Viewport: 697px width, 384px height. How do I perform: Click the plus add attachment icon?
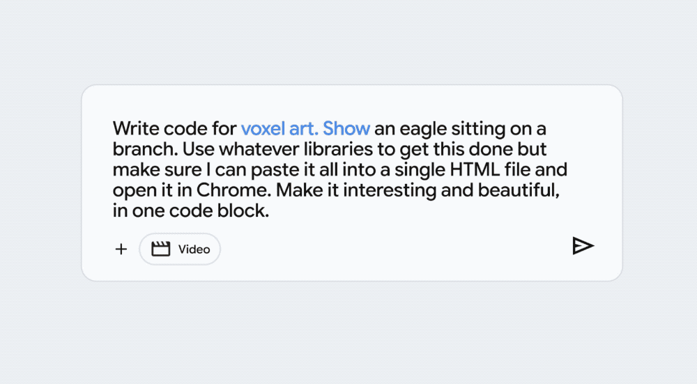coord(121,249)
